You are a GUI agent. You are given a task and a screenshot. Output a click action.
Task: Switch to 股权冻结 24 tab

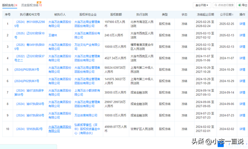10,5
